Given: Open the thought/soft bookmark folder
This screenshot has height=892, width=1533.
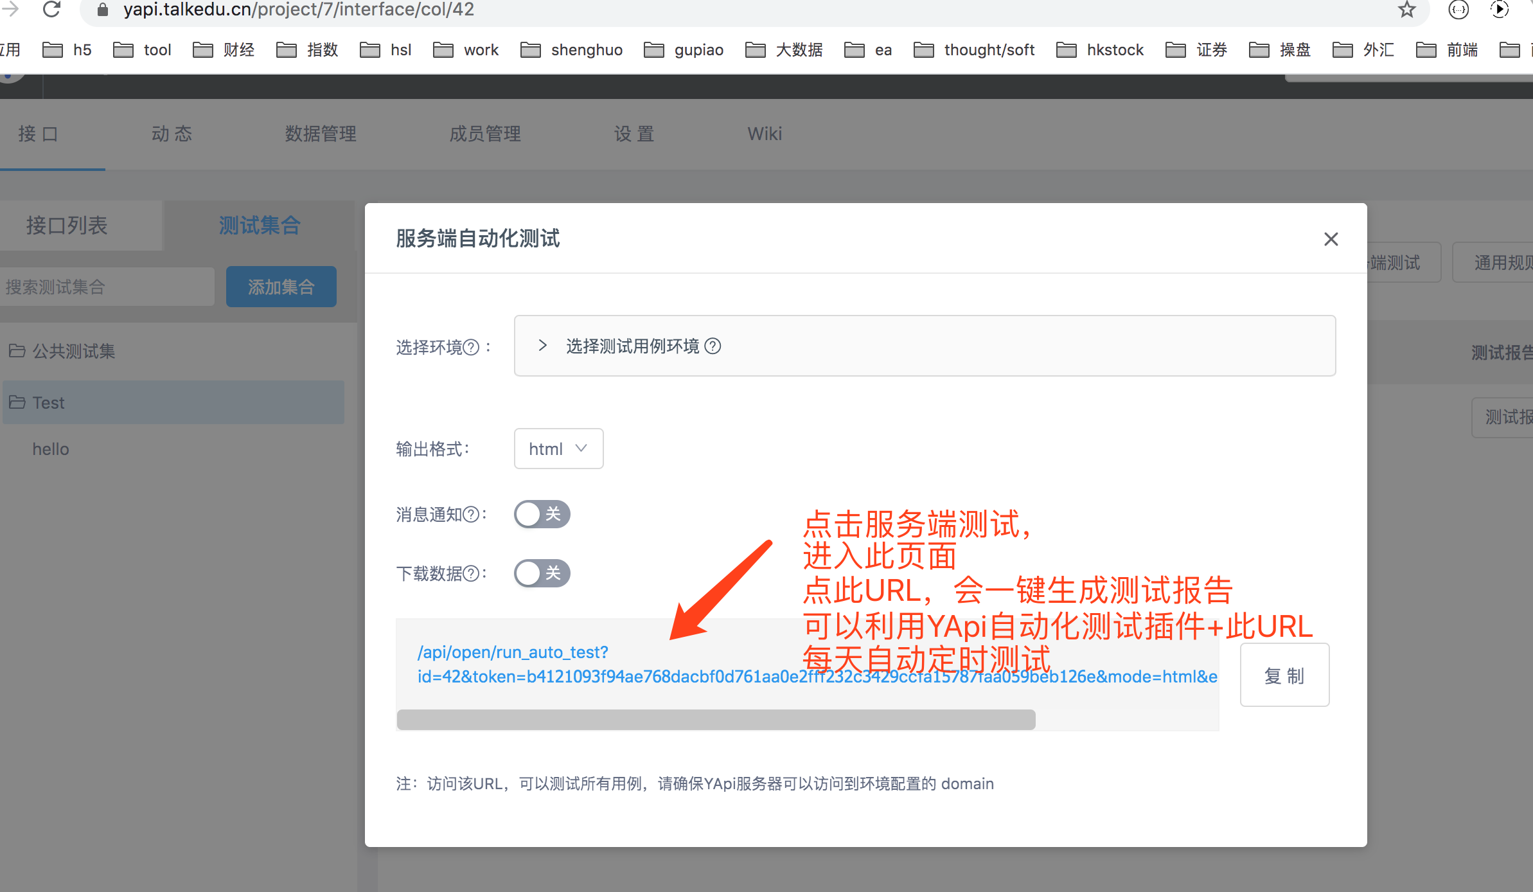Looking at the screenshot, I should [974, 49].
